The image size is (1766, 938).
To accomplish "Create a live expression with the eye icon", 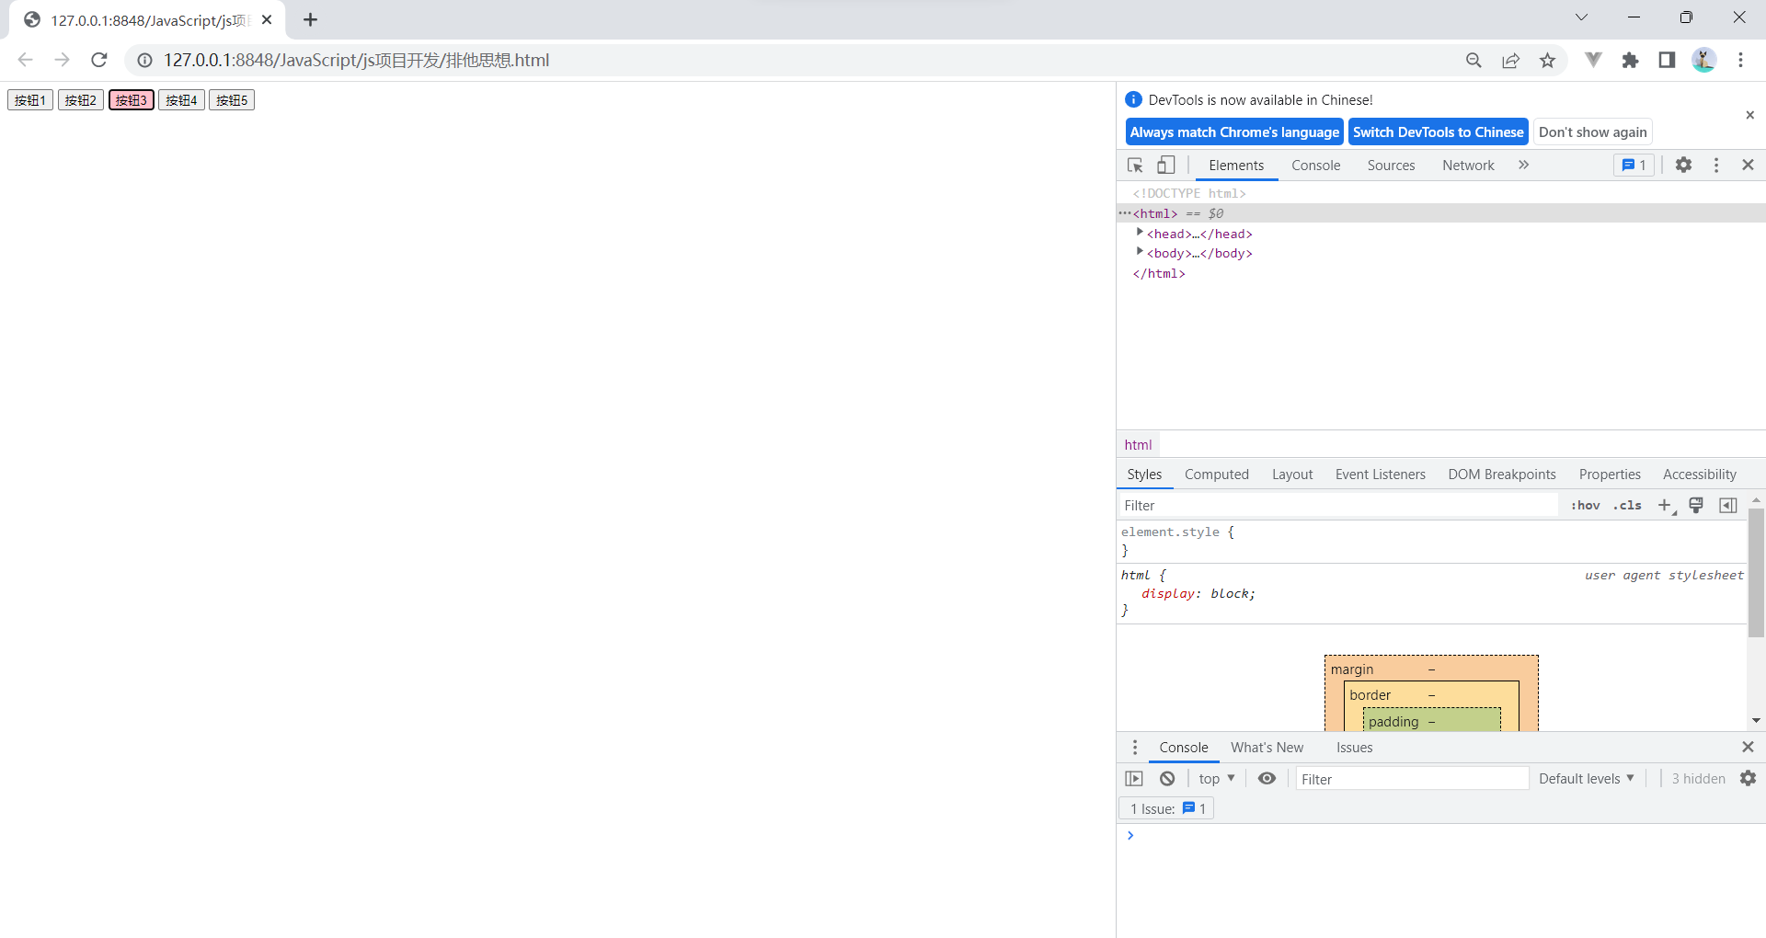I will coord(1267,778).
